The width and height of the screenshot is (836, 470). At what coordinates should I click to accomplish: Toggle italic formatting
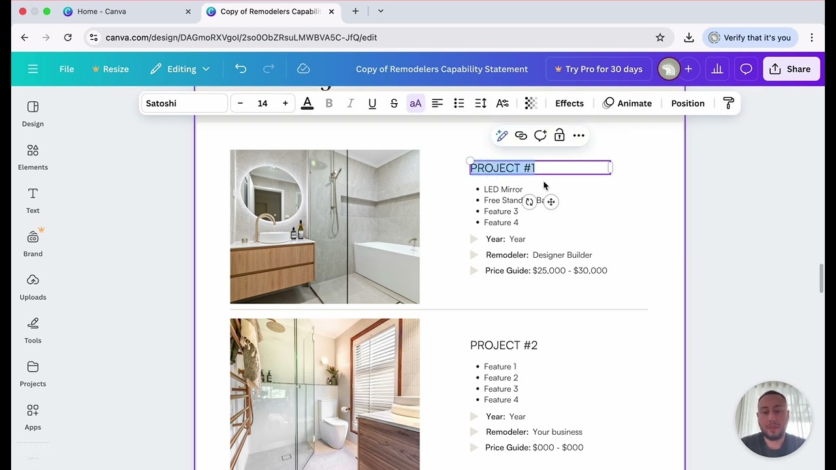(351, 103)
